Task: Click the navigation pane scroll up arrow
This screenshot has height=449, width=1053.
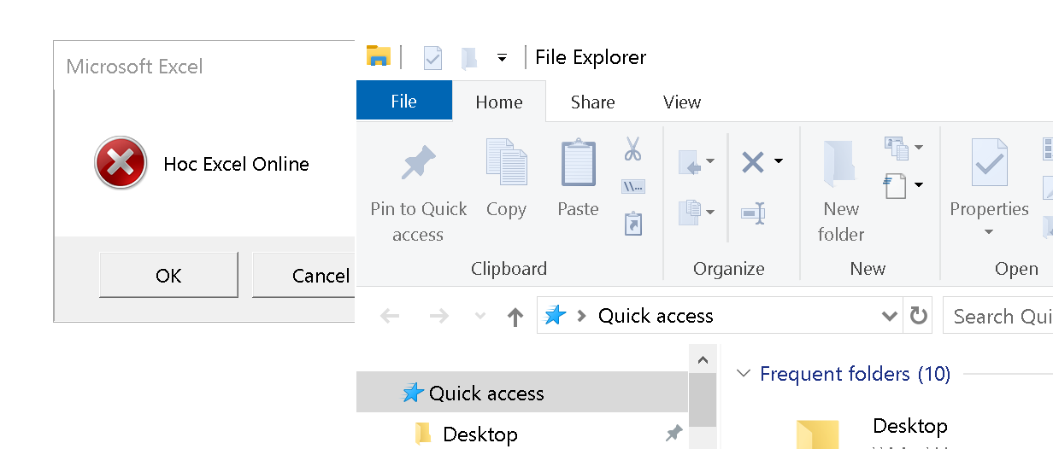Action: 702,359
